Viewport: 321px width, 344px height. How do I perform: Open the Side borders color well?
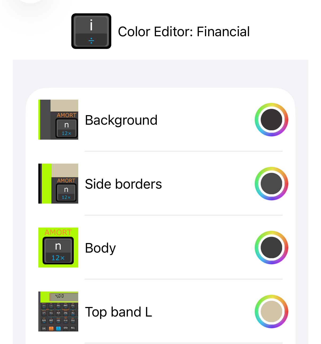pyautogui.click(x=271, y=184)
